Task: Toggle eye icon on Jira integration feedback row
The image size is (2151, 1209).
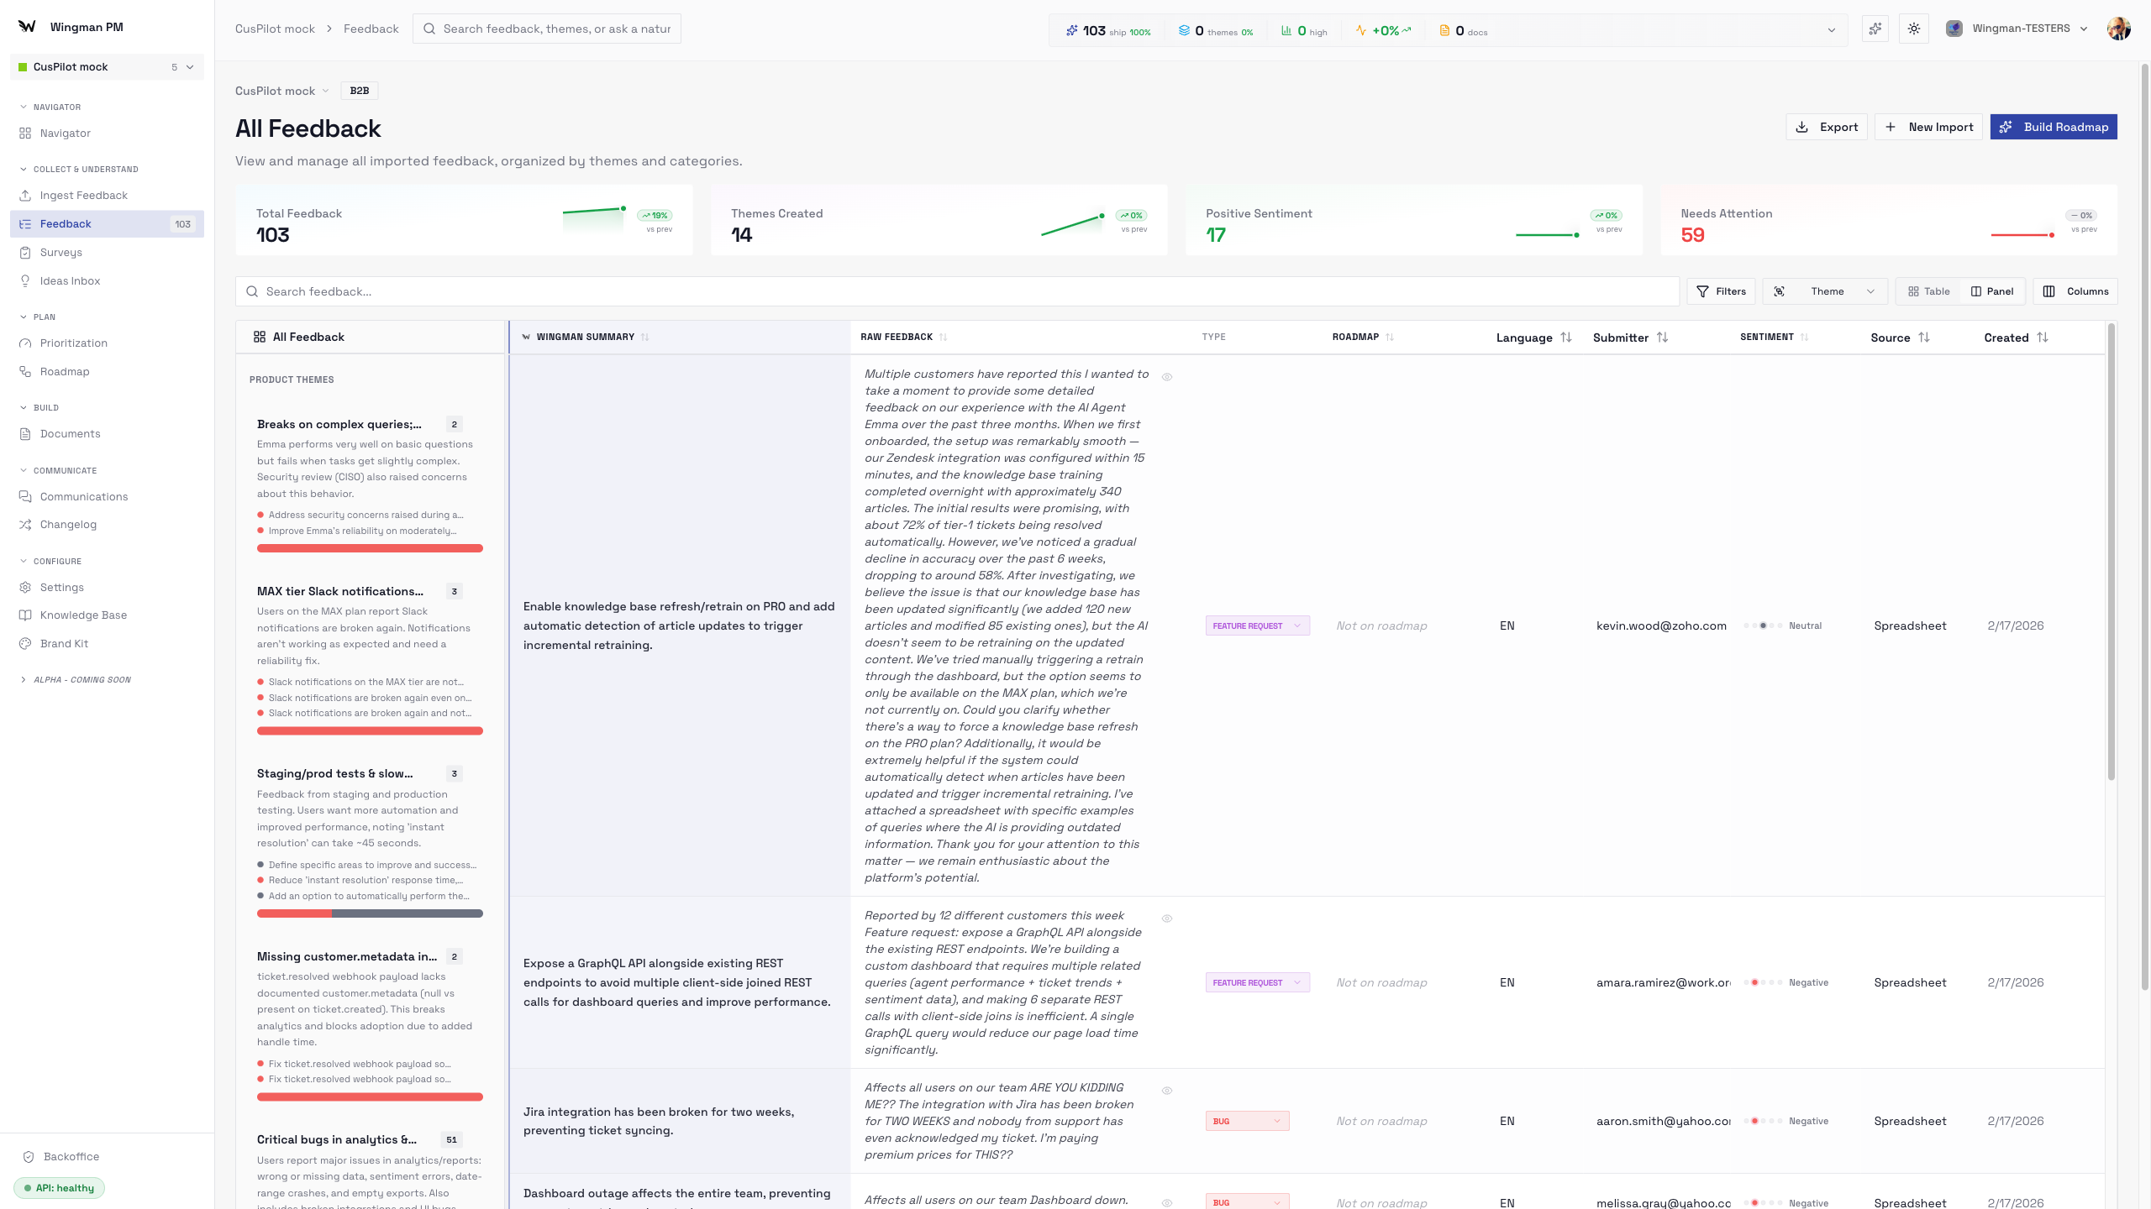Action: point(1167,1091)
